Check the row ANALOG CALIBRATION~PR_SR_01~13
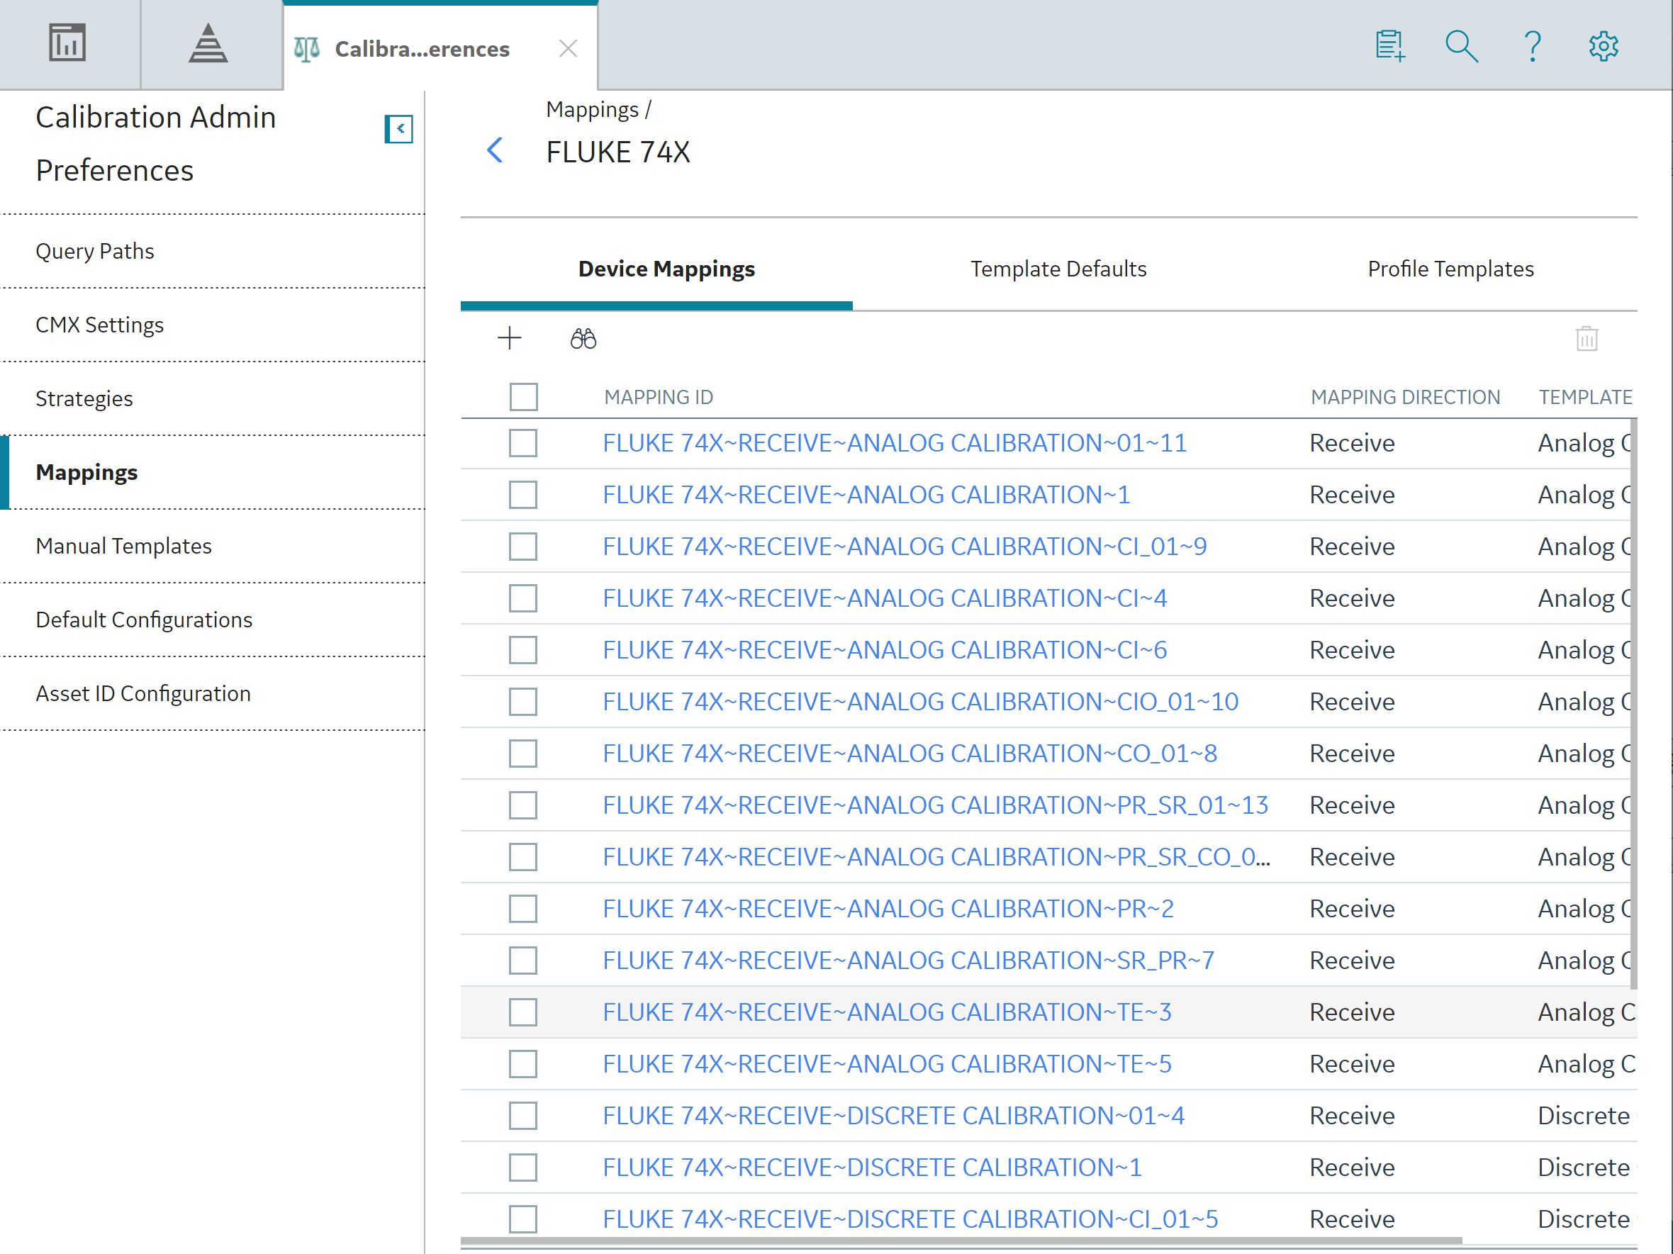Image resolution: width=1673 pixels, height=1254 pixels. [523, 805]
